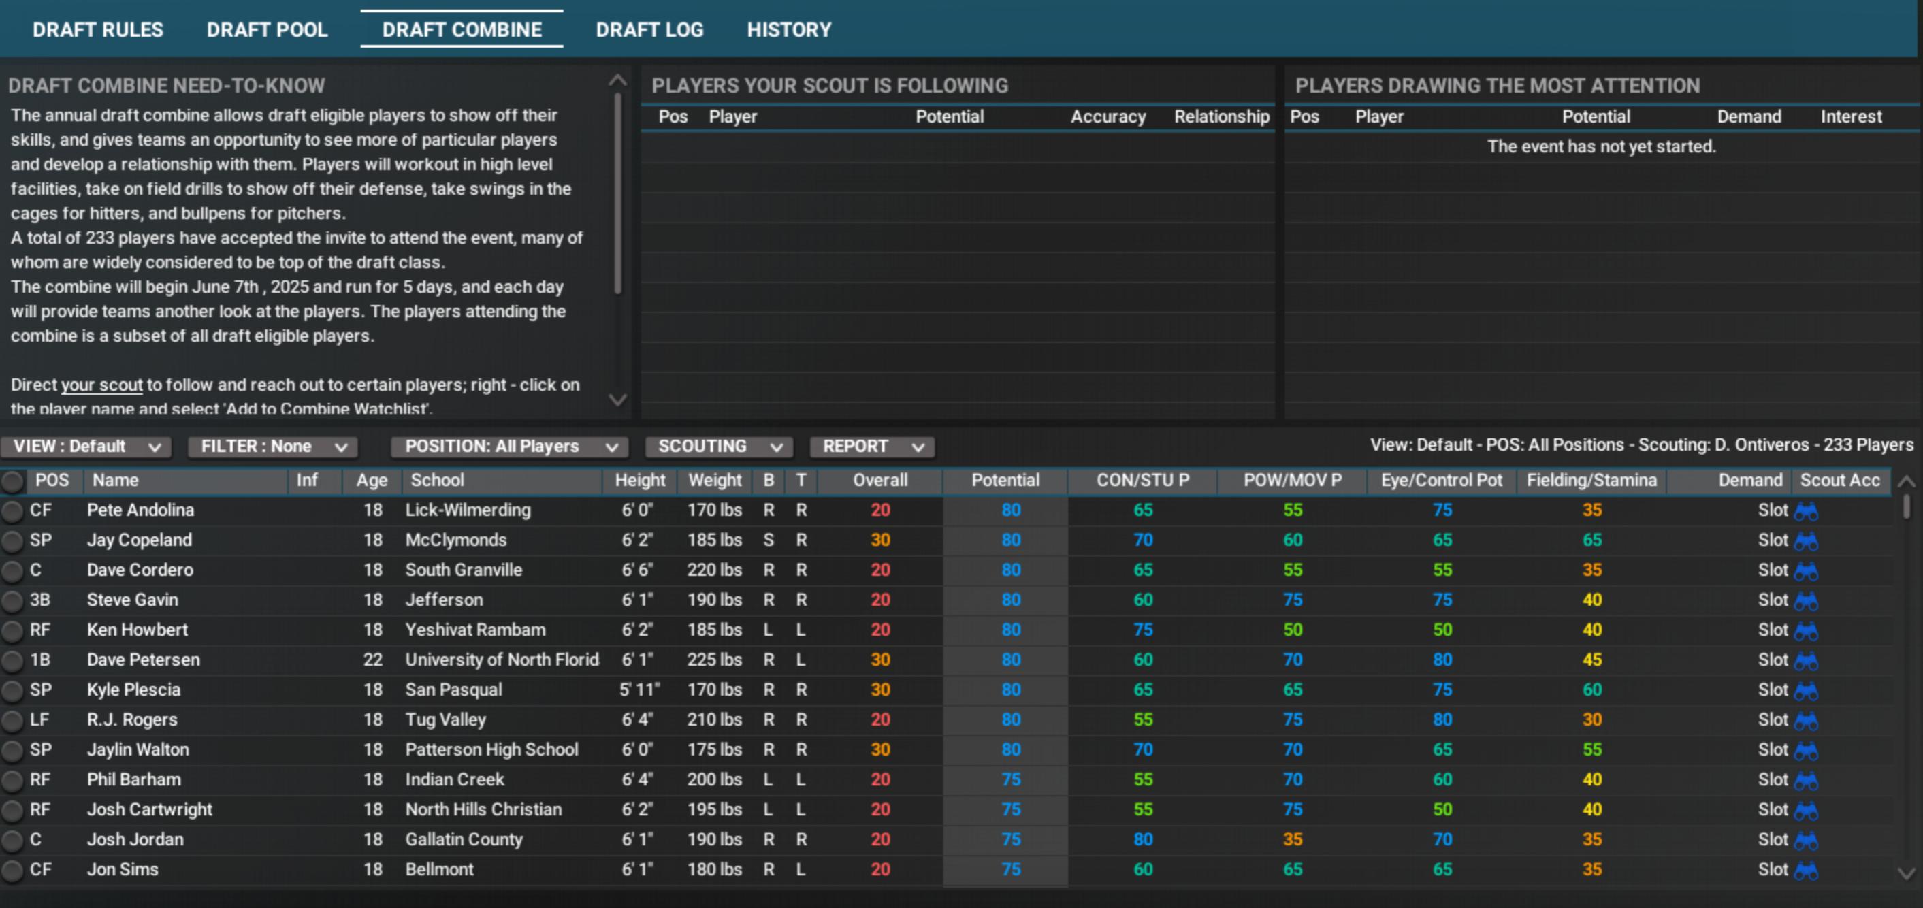Viewport: 1923px width, 908px height.
Task: Click binoculars icon next to Jon Sims
Action: 1805,871
